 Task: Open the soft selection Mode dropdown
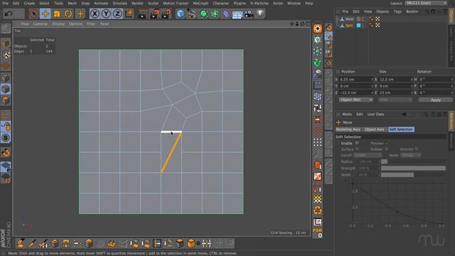click(x=411, y=155)
